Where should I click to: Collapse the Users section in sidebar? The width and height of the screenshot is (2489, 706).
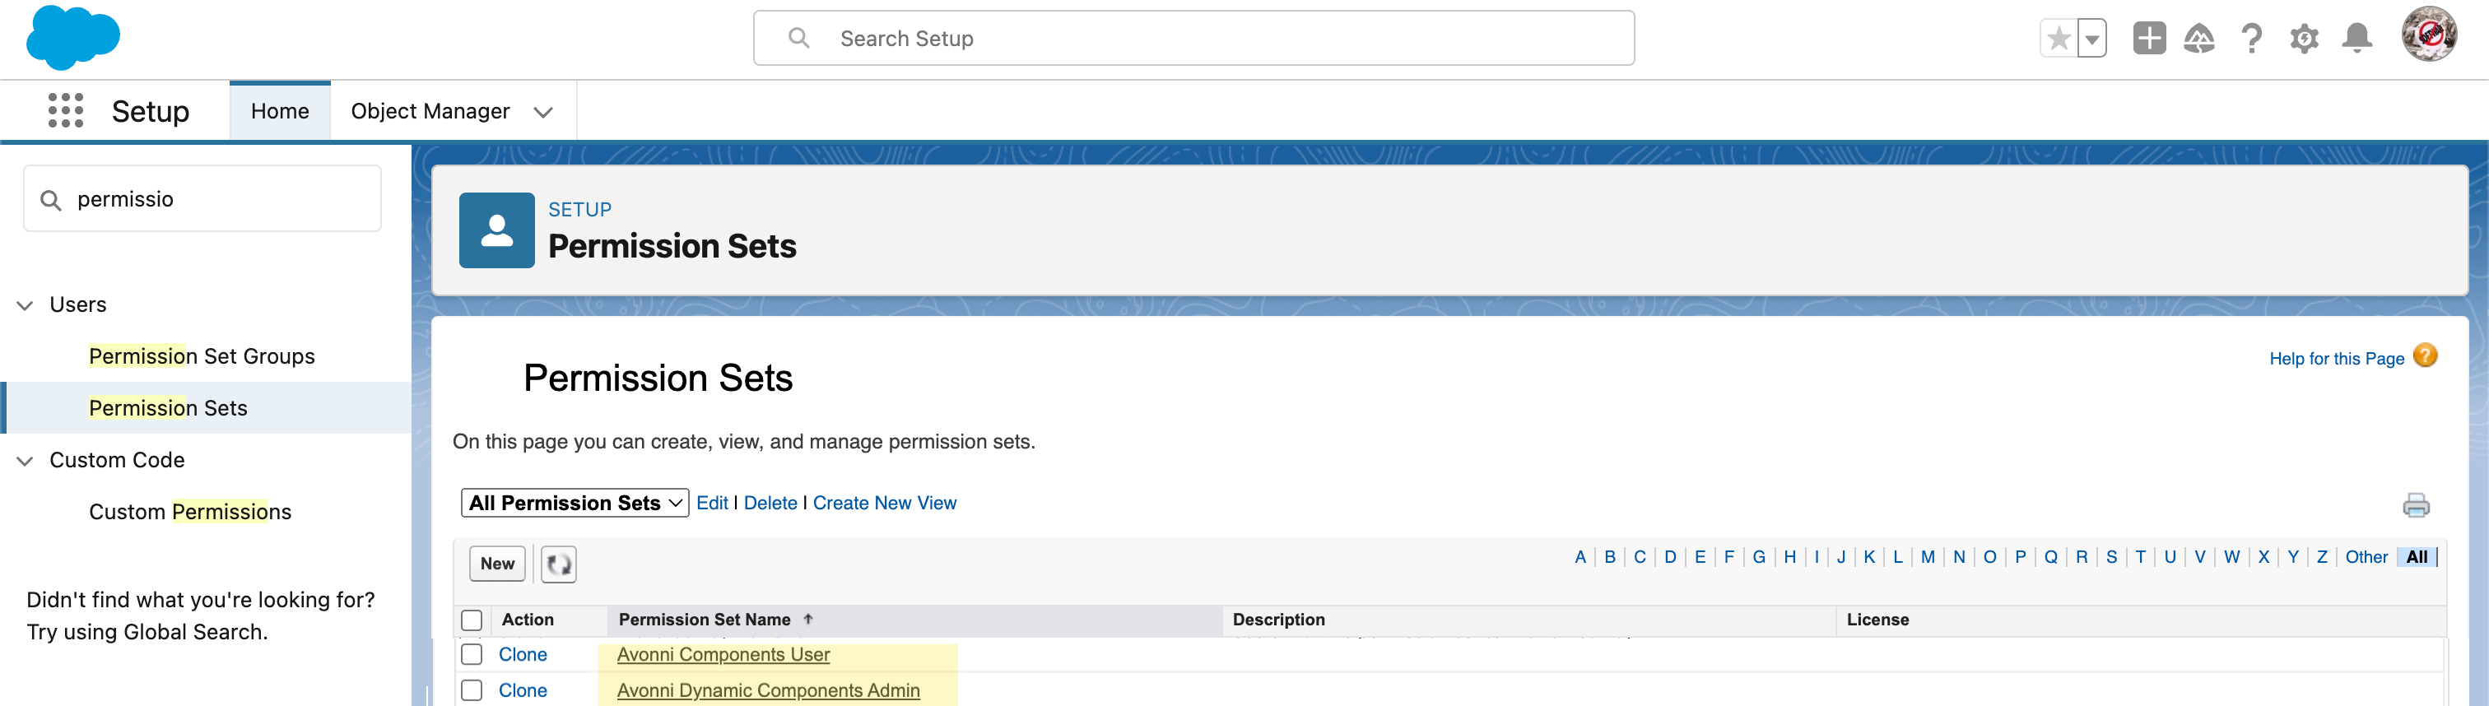pos(26,305)
